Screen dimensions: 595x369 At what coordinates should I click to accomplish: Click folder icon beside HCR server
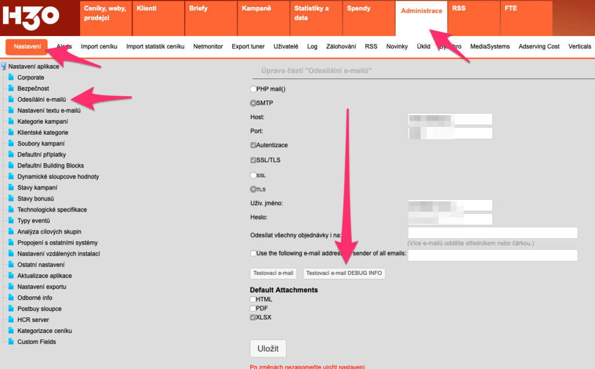click(10, 320)
